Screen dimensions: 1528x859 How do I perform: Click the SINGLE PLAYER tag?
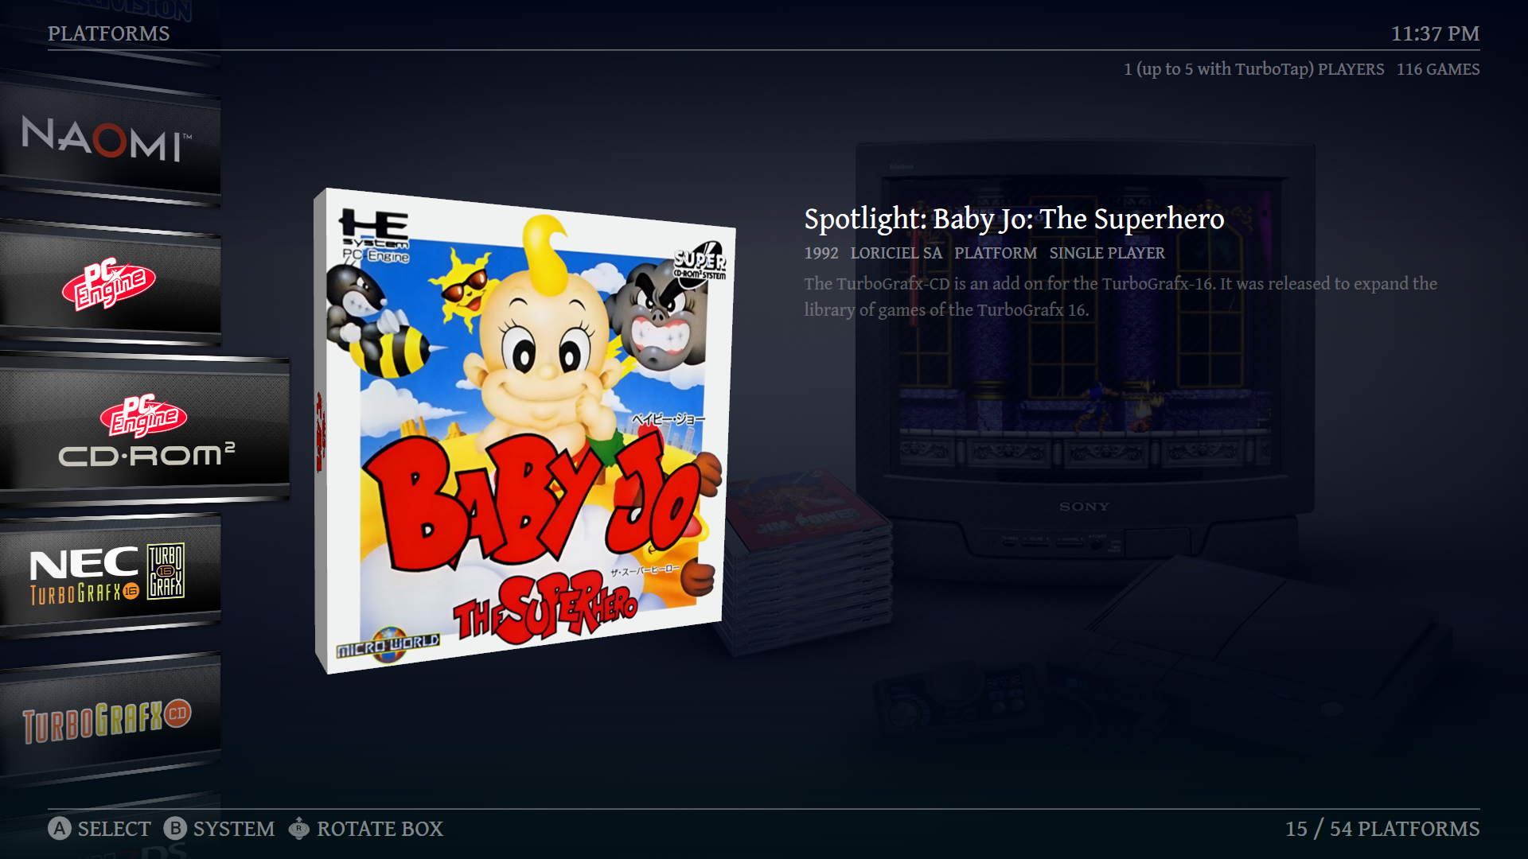(1107, 253)
